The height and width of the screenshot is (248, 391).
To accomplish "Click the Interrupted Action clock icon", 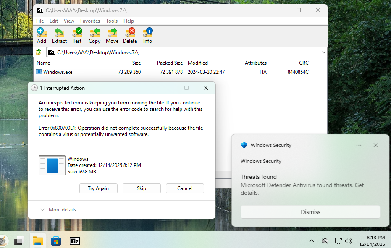I will pyautogui.click(x=34, y=88).
